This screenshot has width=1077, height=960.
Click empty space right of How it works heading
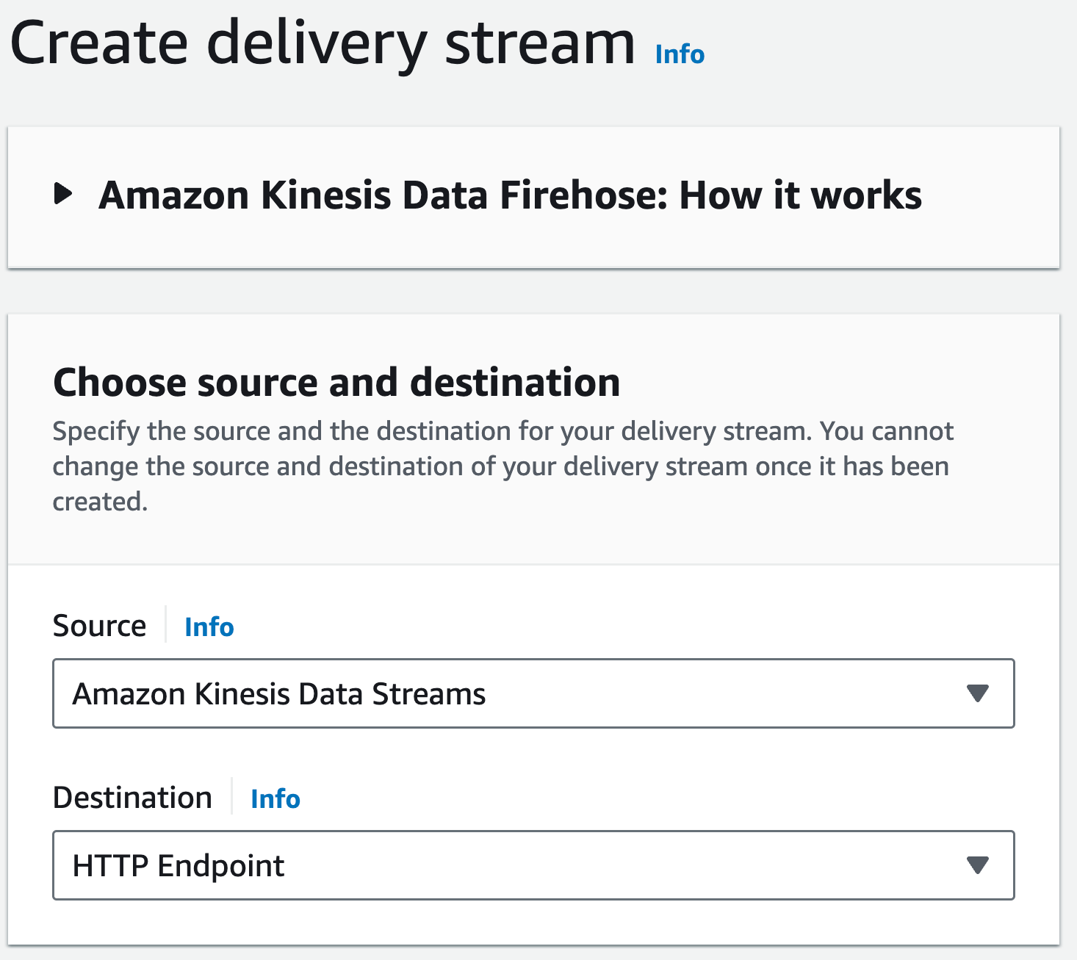pyautogui.click(x=992, y=195)
